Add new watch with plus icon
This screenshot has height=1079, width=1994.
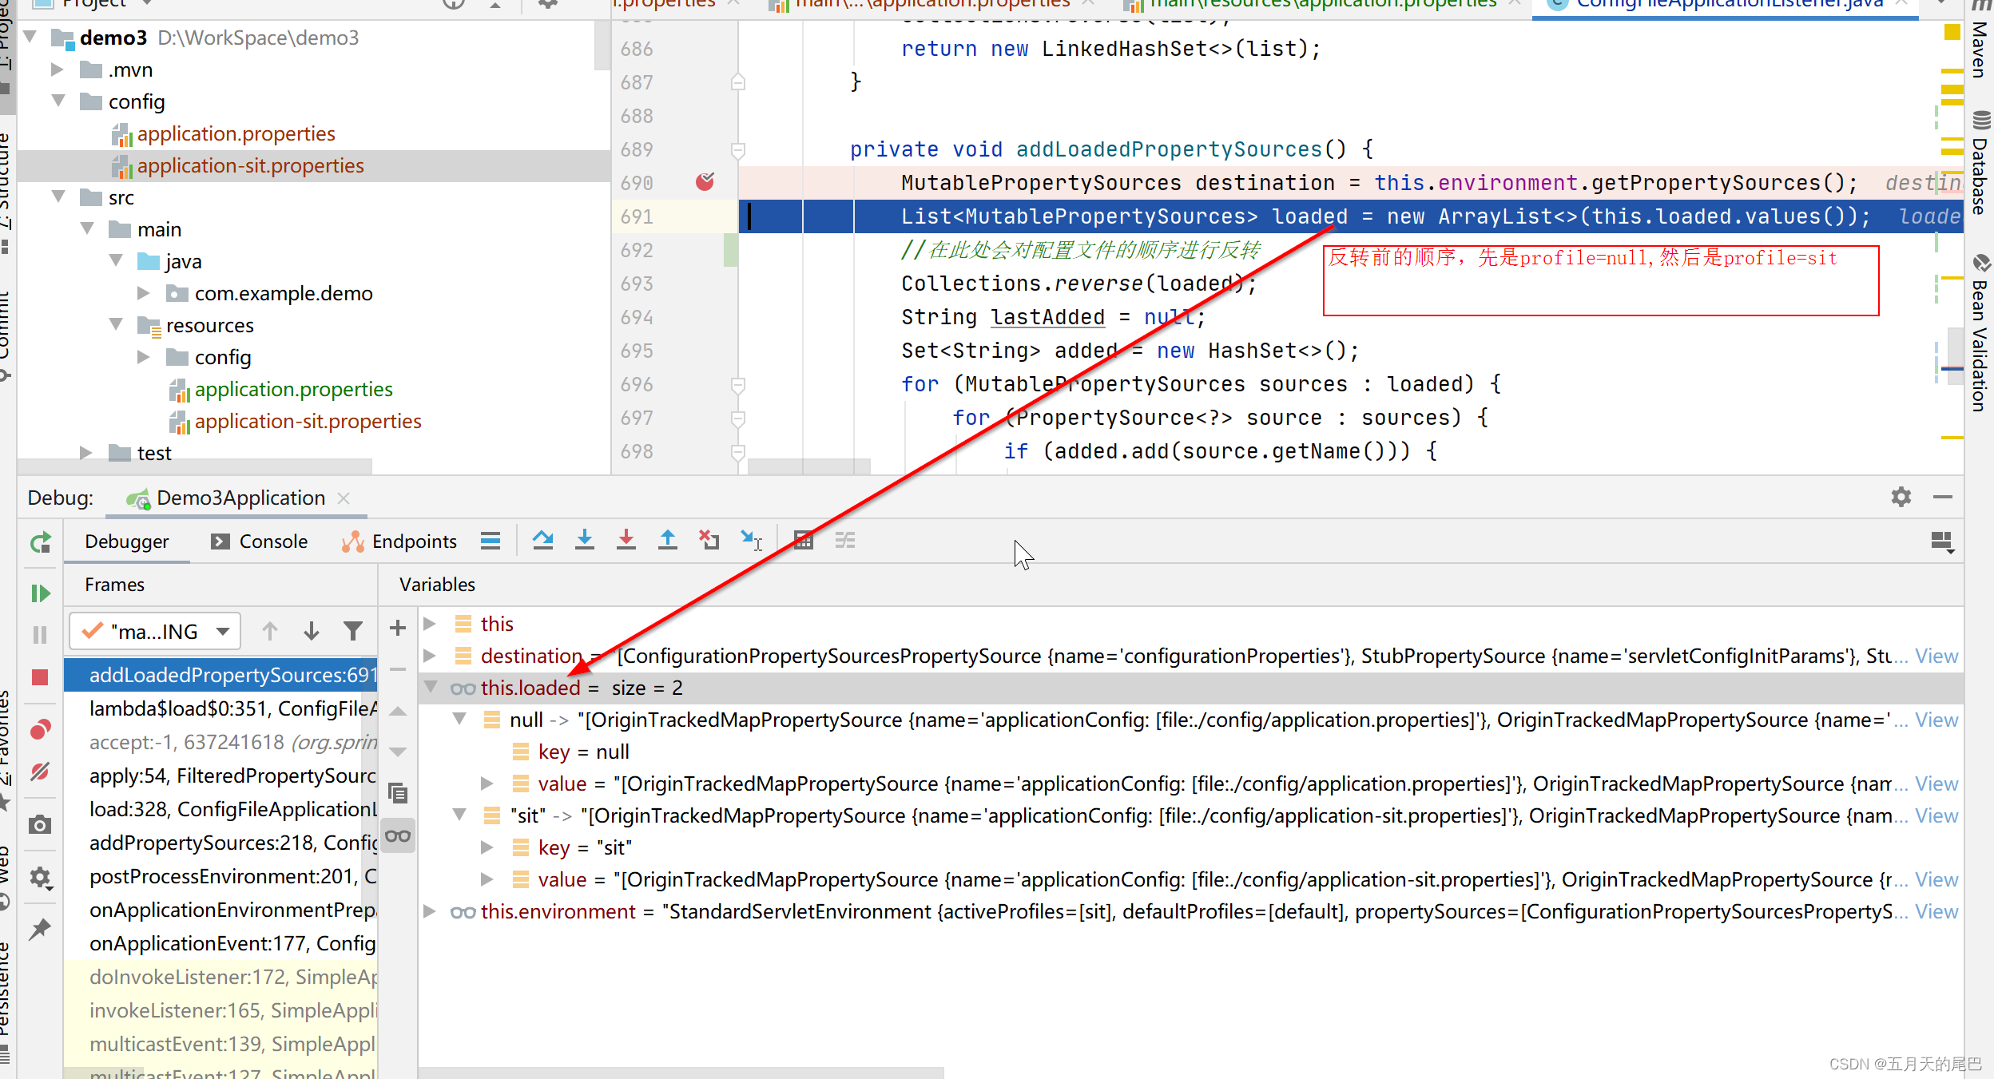click(x=398, y=629)
